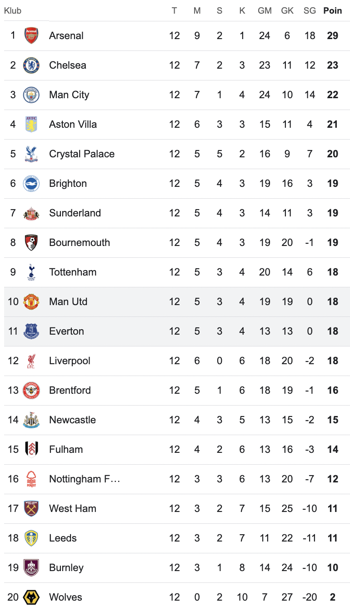Click the Burnley club crest
The image size is (350, 612).
(x=31, y=567)
